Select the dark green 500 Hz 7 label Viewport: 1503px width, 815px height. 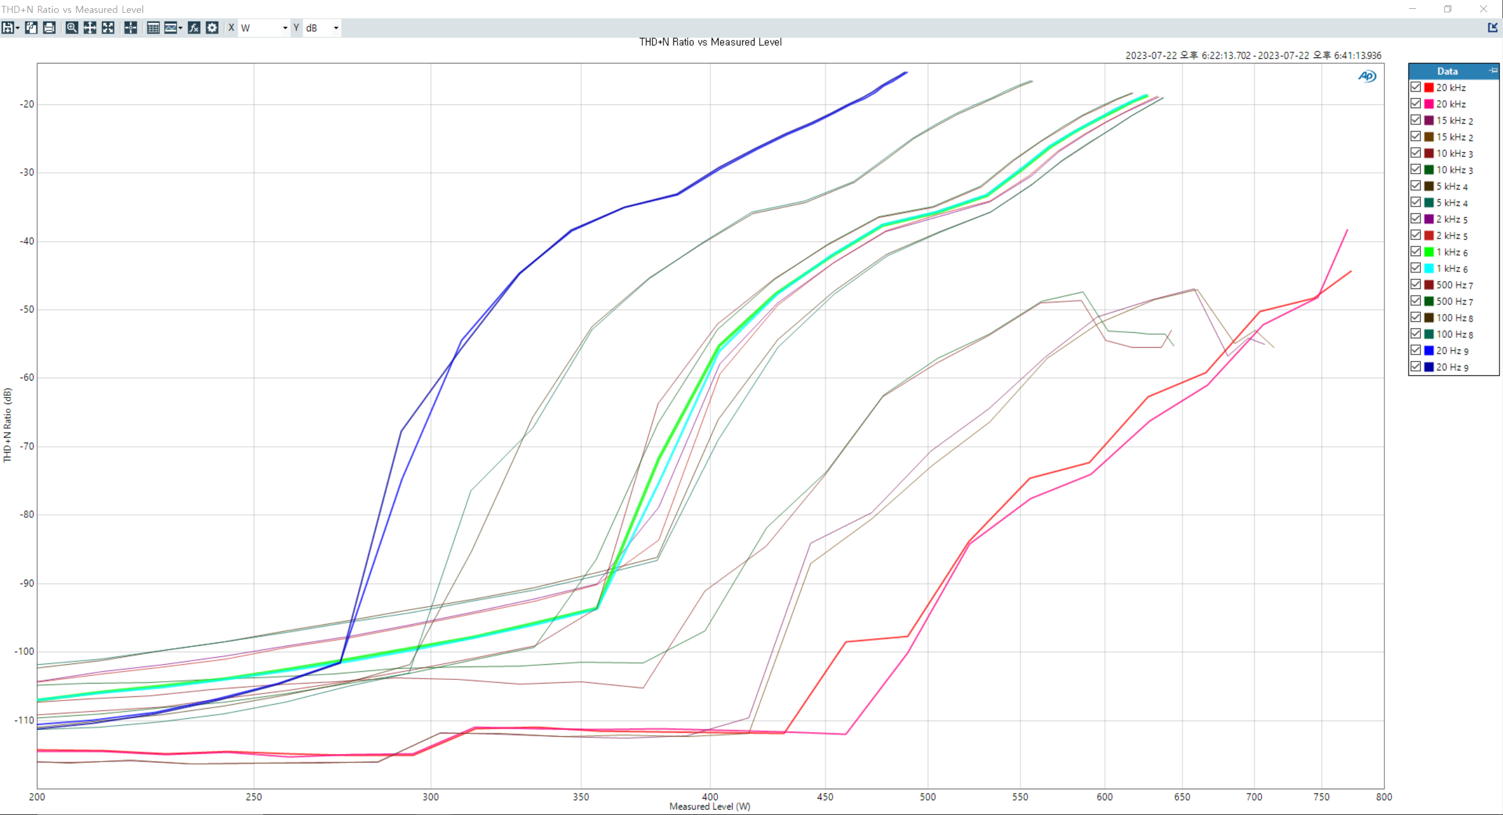pos(1455,301)
